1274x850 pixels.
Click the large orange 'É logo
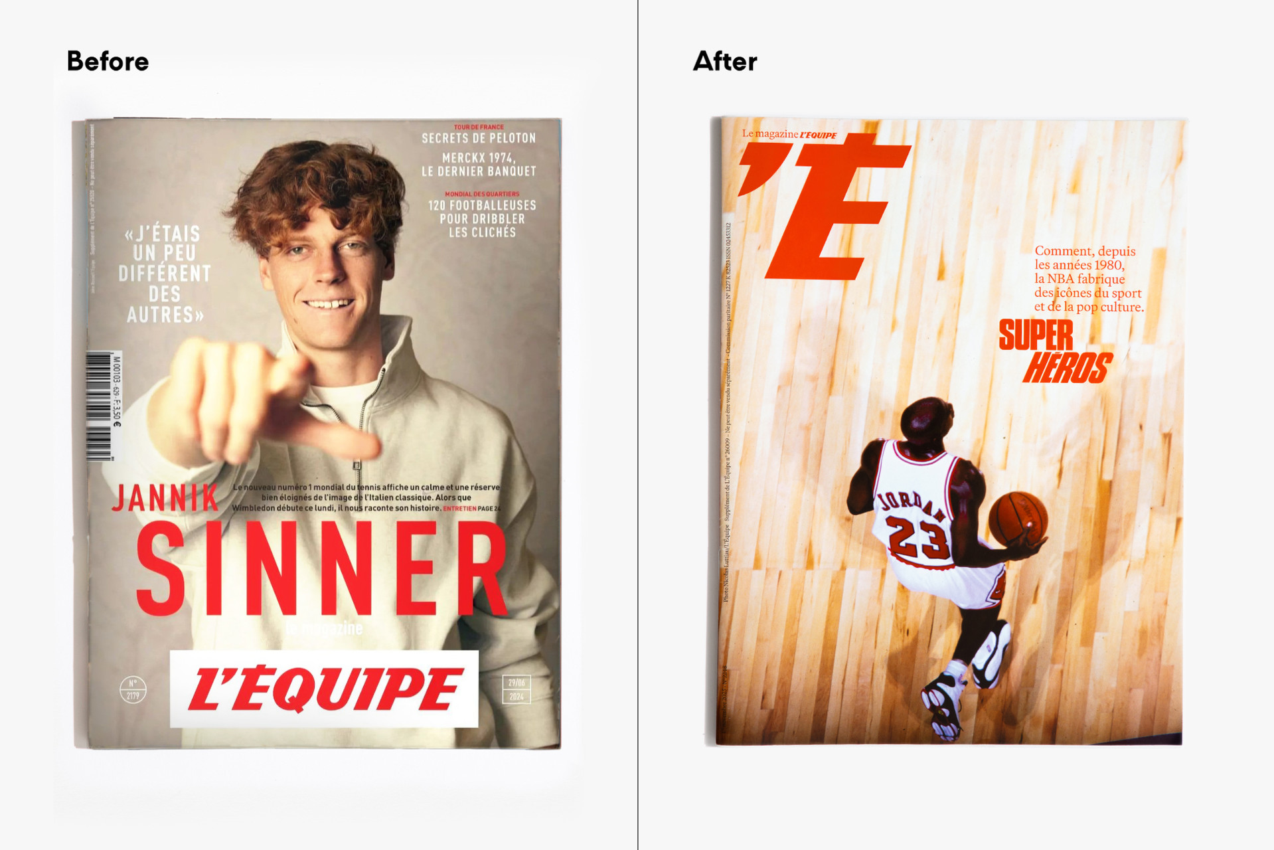click(x=825, y=206)
